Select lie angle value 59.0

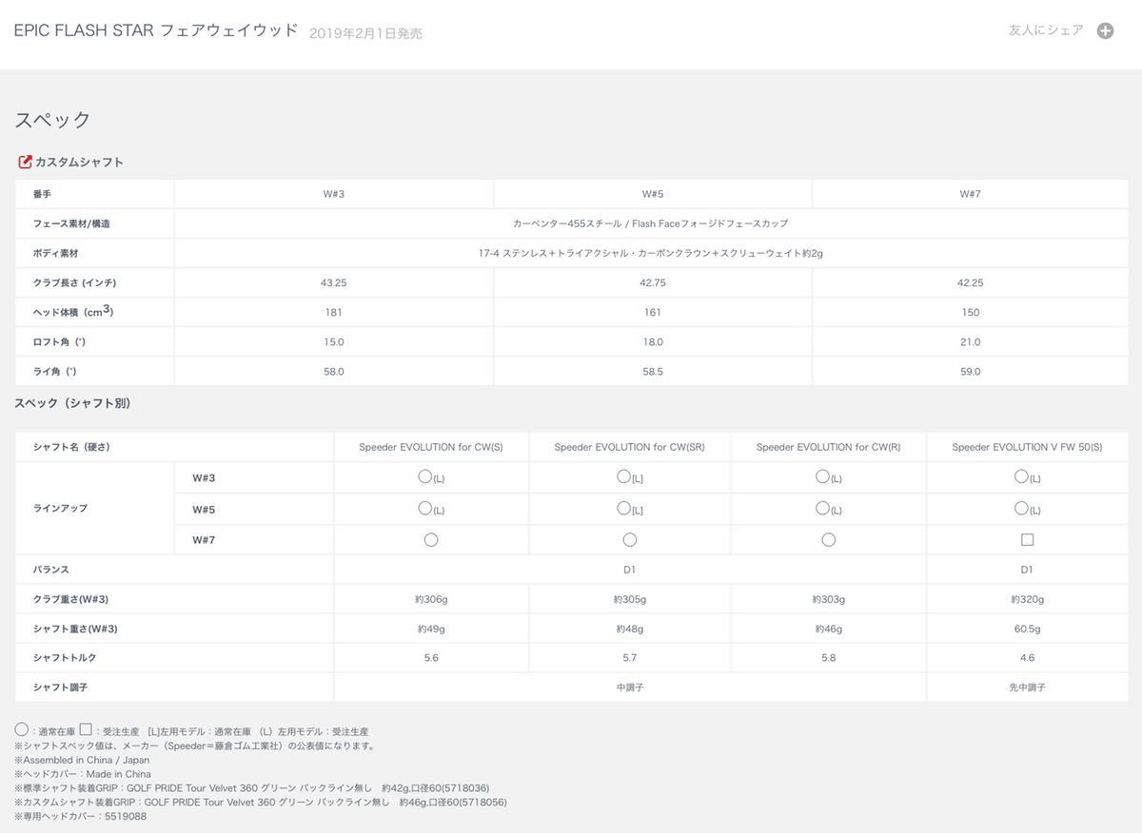pos(970,371)
